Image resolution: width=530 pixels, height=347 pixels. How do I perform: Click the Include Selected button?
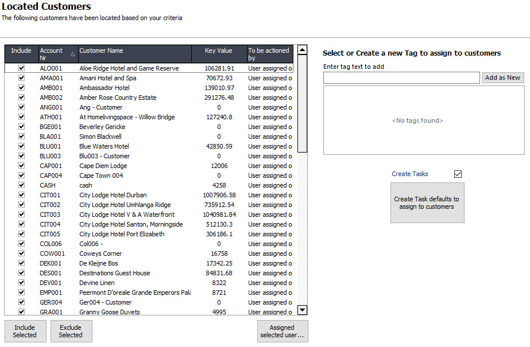25,332
